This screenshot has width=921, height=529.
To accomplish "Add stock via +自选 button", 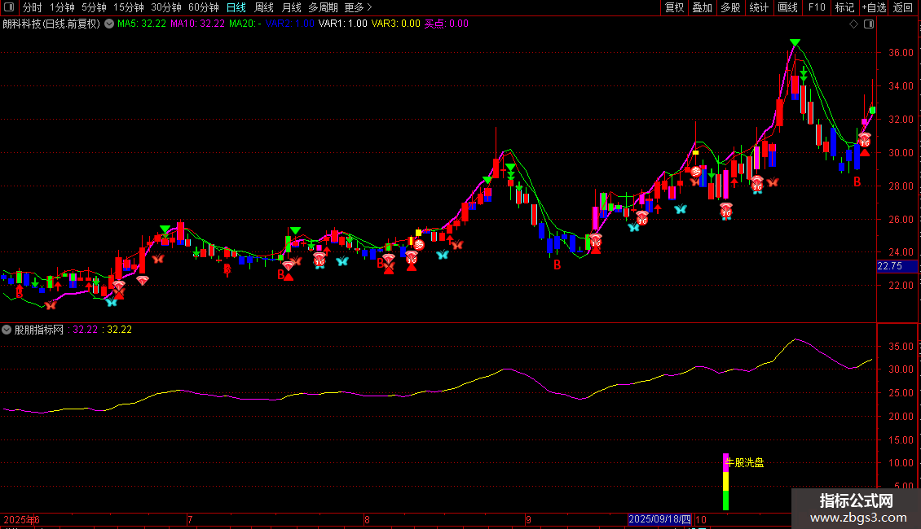I will (873, 7).
